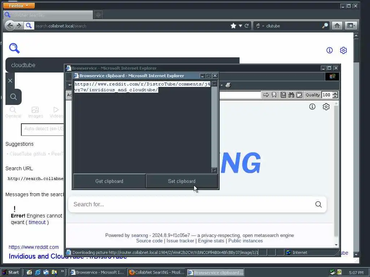The width and height of the screenshot is (370, 277).
Task: Click Set clipboard button
Action: (x=182, y=181)
